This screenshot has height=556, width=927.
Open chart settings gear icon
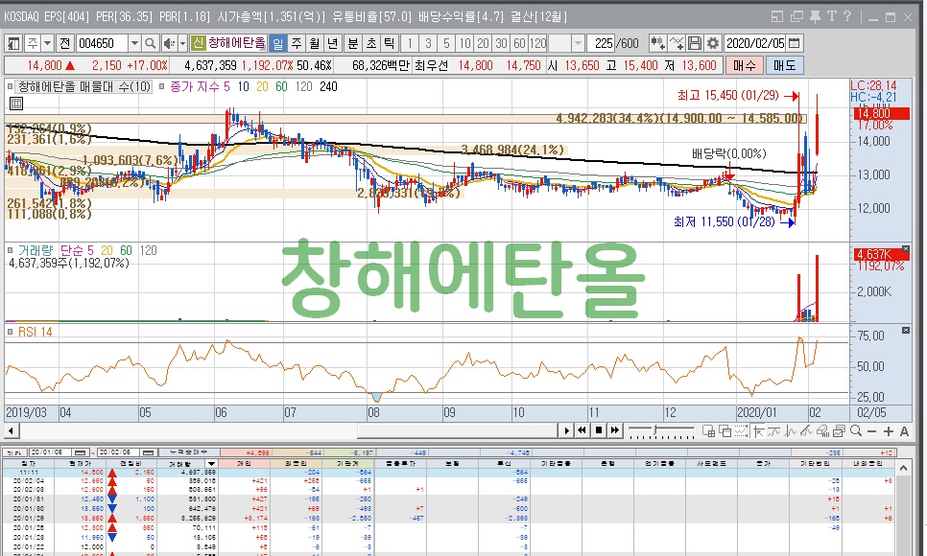tap(713, 43)
